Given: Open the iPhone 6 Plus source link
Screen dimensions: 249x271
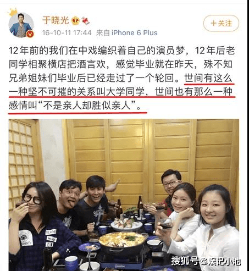Looking at the screenshot, I should tap(134, 33).
